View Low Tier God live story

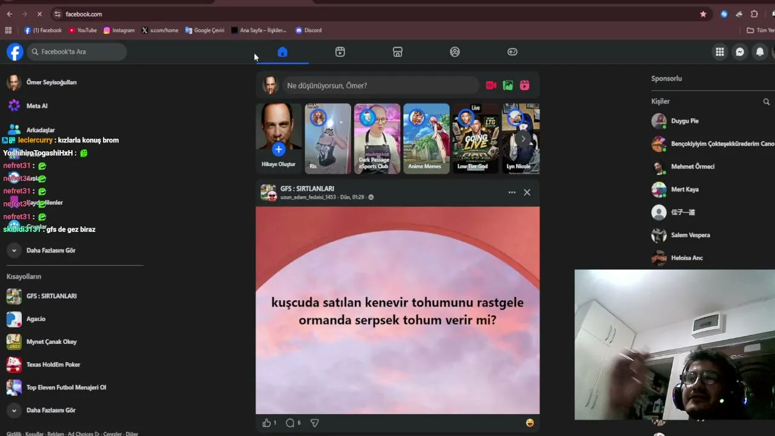tap(475, 139)
